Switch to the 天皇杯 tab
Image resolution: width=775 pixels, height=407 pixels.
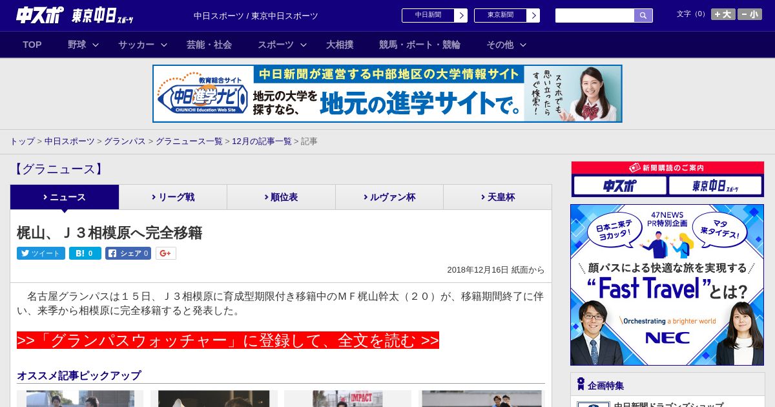click(x=497, y=197)
